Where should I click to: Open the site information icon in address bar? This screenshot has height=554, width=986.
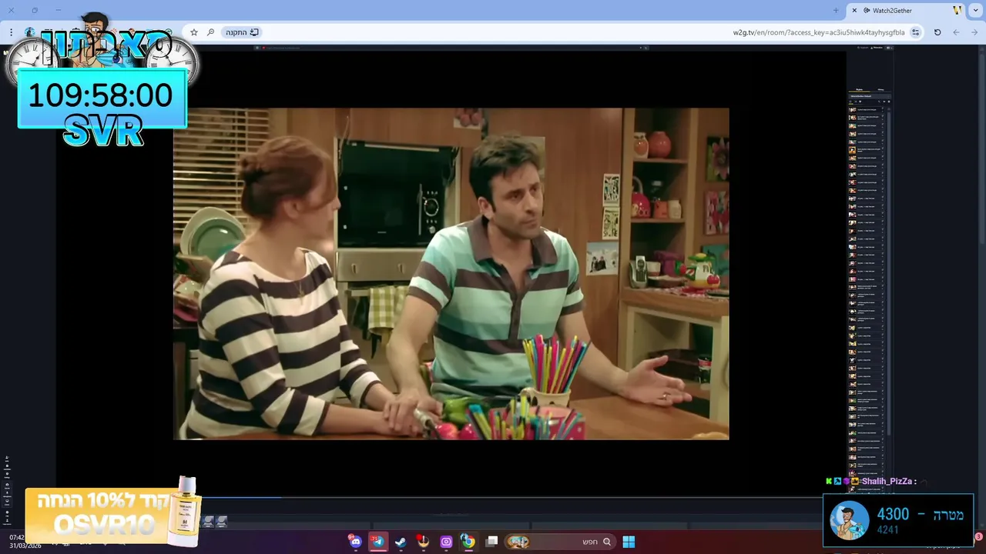click(x=915, y=32)
